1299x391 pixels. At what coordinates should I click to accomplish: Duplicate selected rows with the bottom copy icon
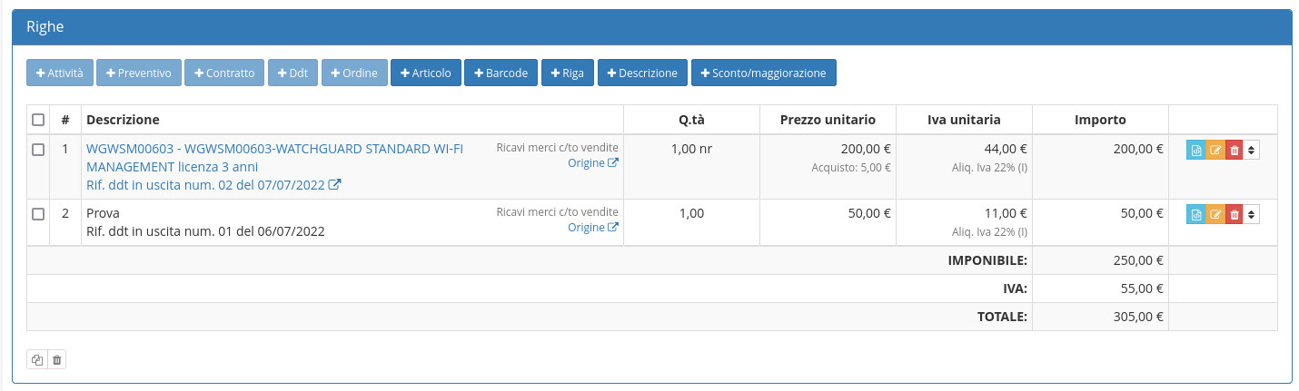coord(37,360)
